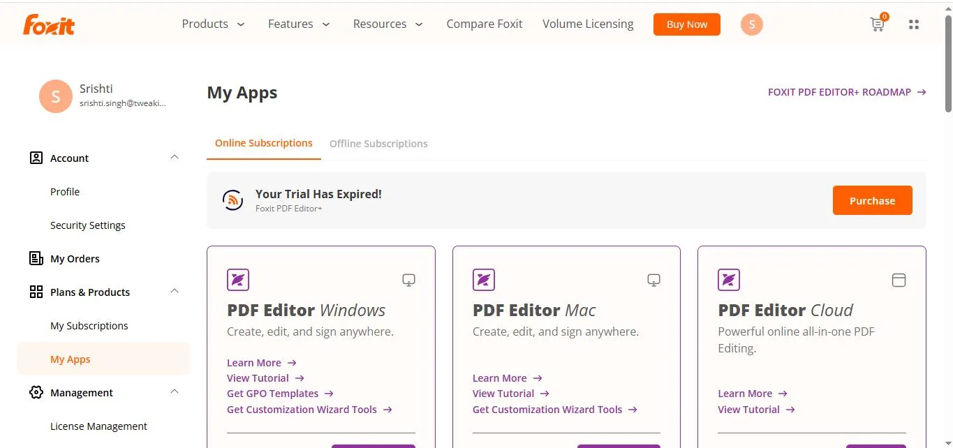This screenshot has width=953, height=448.
Task: Click the 'PDF Editor Mac' card title
Action: [x=534, y=310]
